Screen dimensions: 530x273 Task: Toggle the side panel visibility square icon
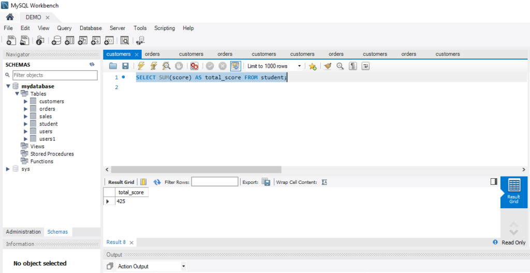tap(493, 182)
